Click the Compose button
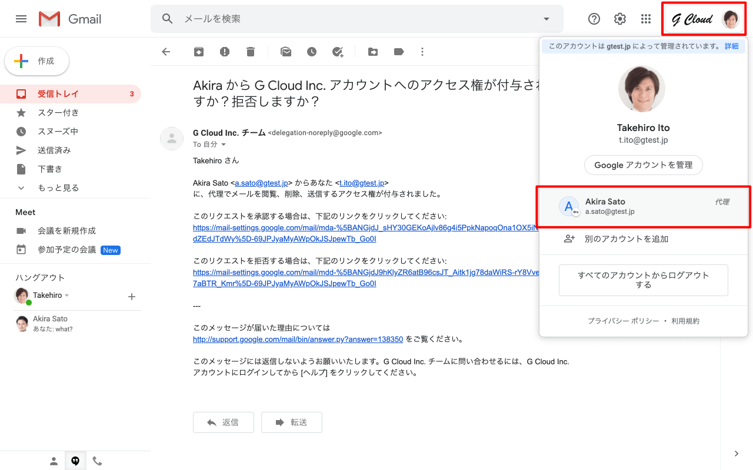753x470 pixels. (x=37, y=61)
